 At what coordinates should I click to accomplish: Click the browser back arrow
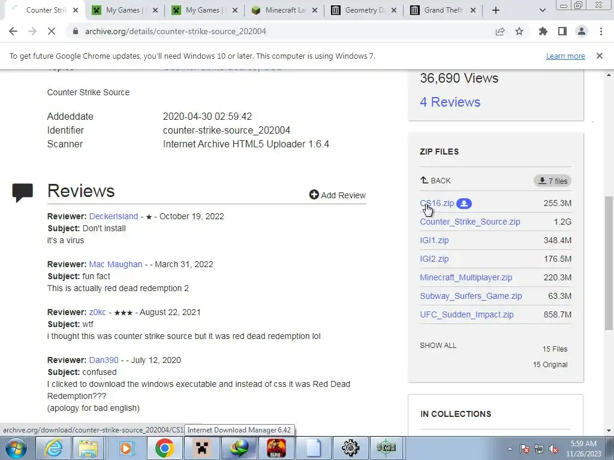pyautogui.click(x=13, y=31)
